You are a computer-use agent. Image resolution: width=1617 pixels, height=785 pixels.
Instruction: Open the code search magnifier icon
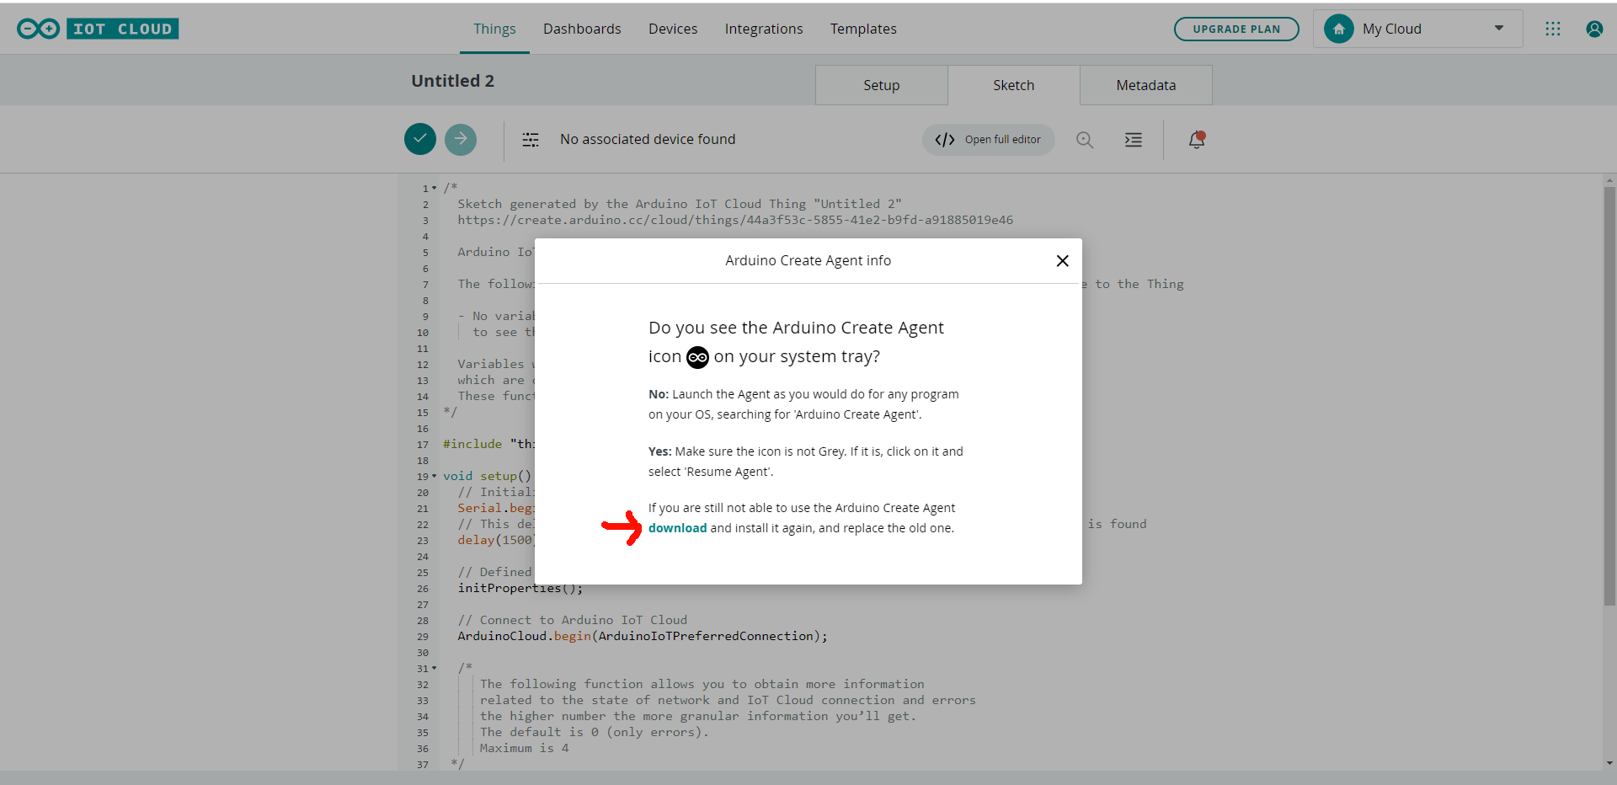[x=1085, y=140]
